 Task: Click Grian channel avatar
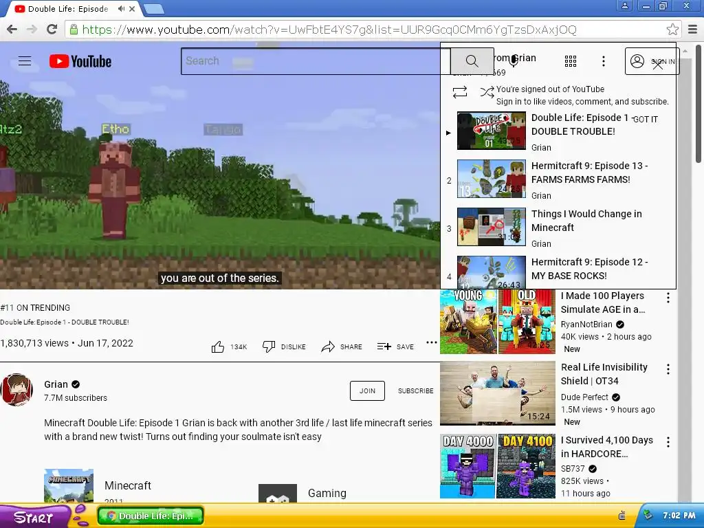(x=16, y=390)
